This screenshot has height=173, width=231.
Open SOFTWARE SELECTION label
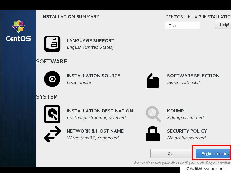point(193,76)
